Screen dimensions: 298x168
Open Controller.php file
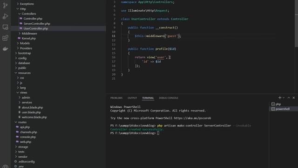(33, 19)
